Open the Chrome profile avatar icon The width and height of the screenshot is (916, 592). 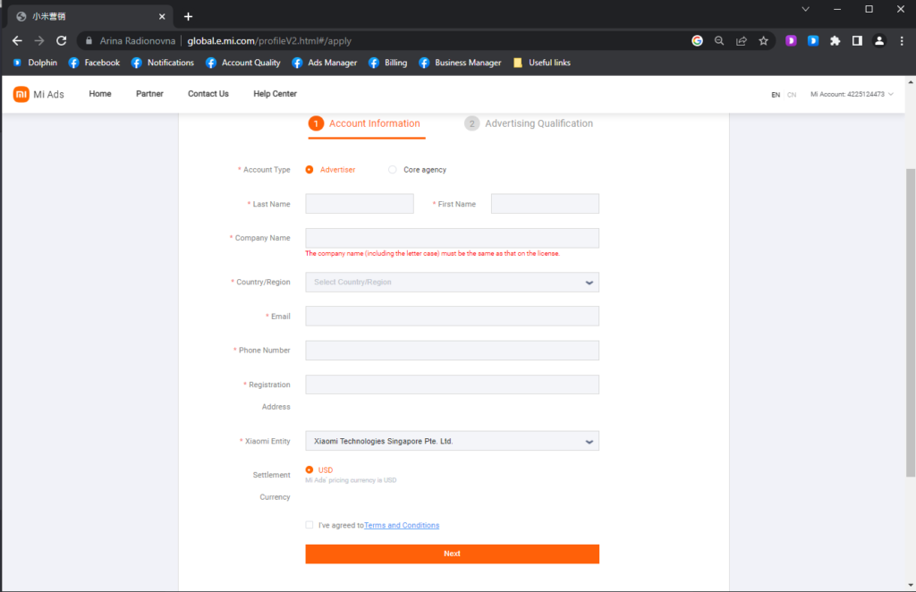pos(879,41)
